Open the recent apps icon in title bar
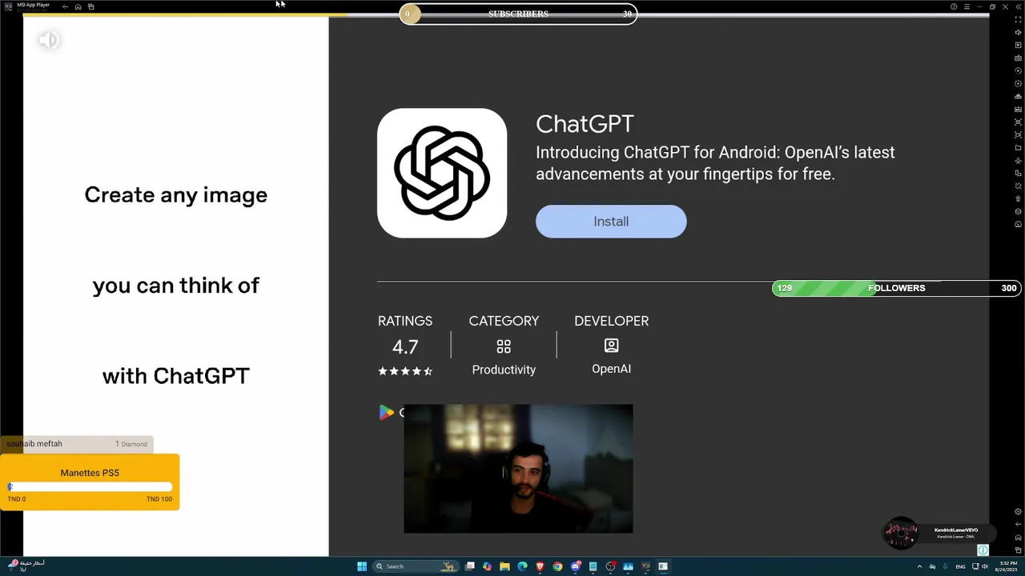The height and width of the screenshot is (576, 1025). (91, 6)
